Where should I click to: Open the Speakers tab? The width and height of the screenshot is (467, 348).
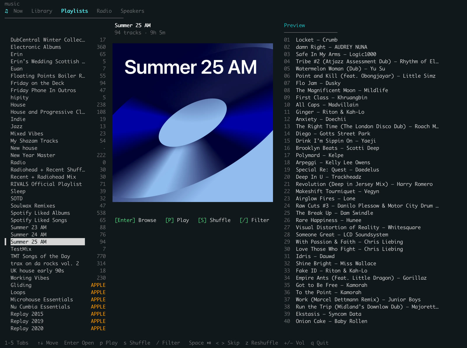(x=133, y=11)
